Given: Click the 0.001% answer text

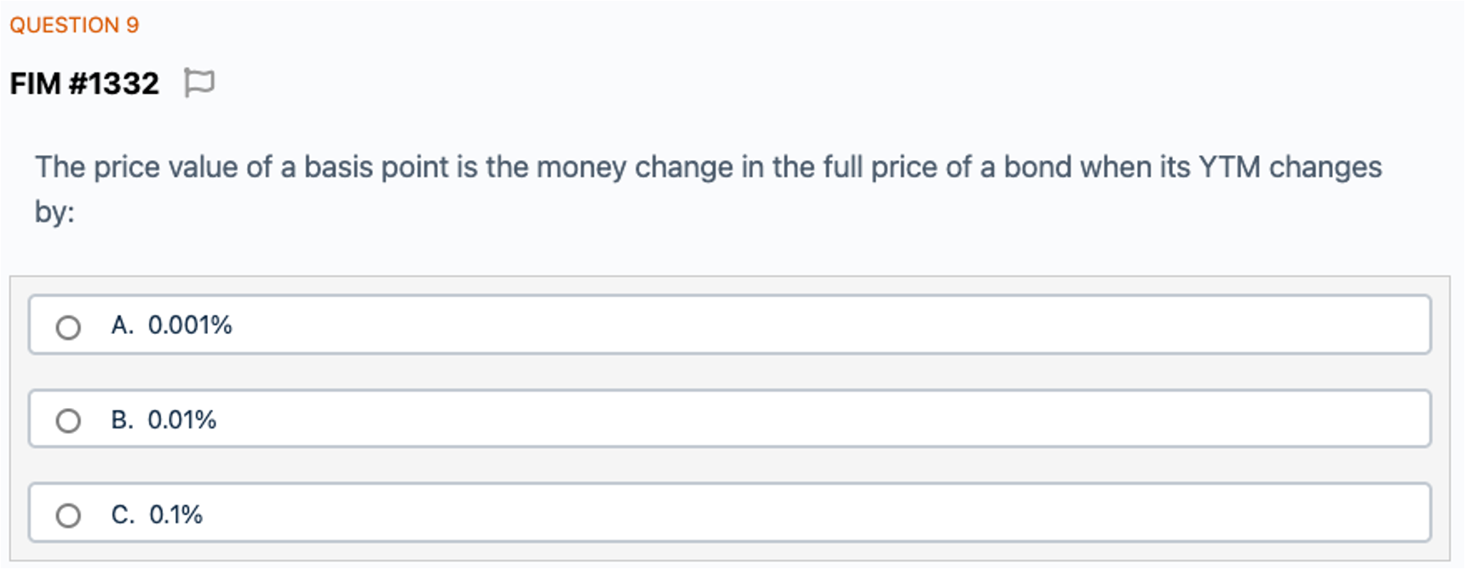Looking at the screenshot, I should (x=190, y=325).
